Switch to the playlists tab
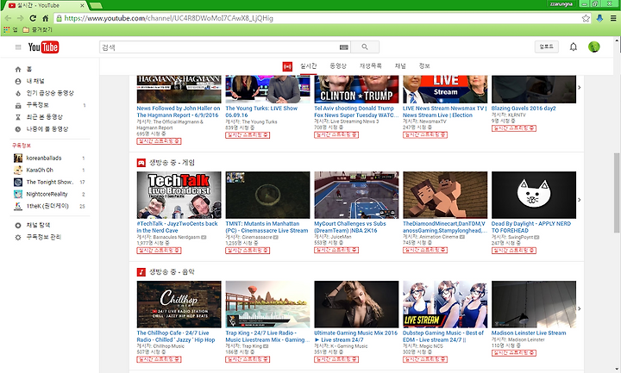 (x=370, y=66)
